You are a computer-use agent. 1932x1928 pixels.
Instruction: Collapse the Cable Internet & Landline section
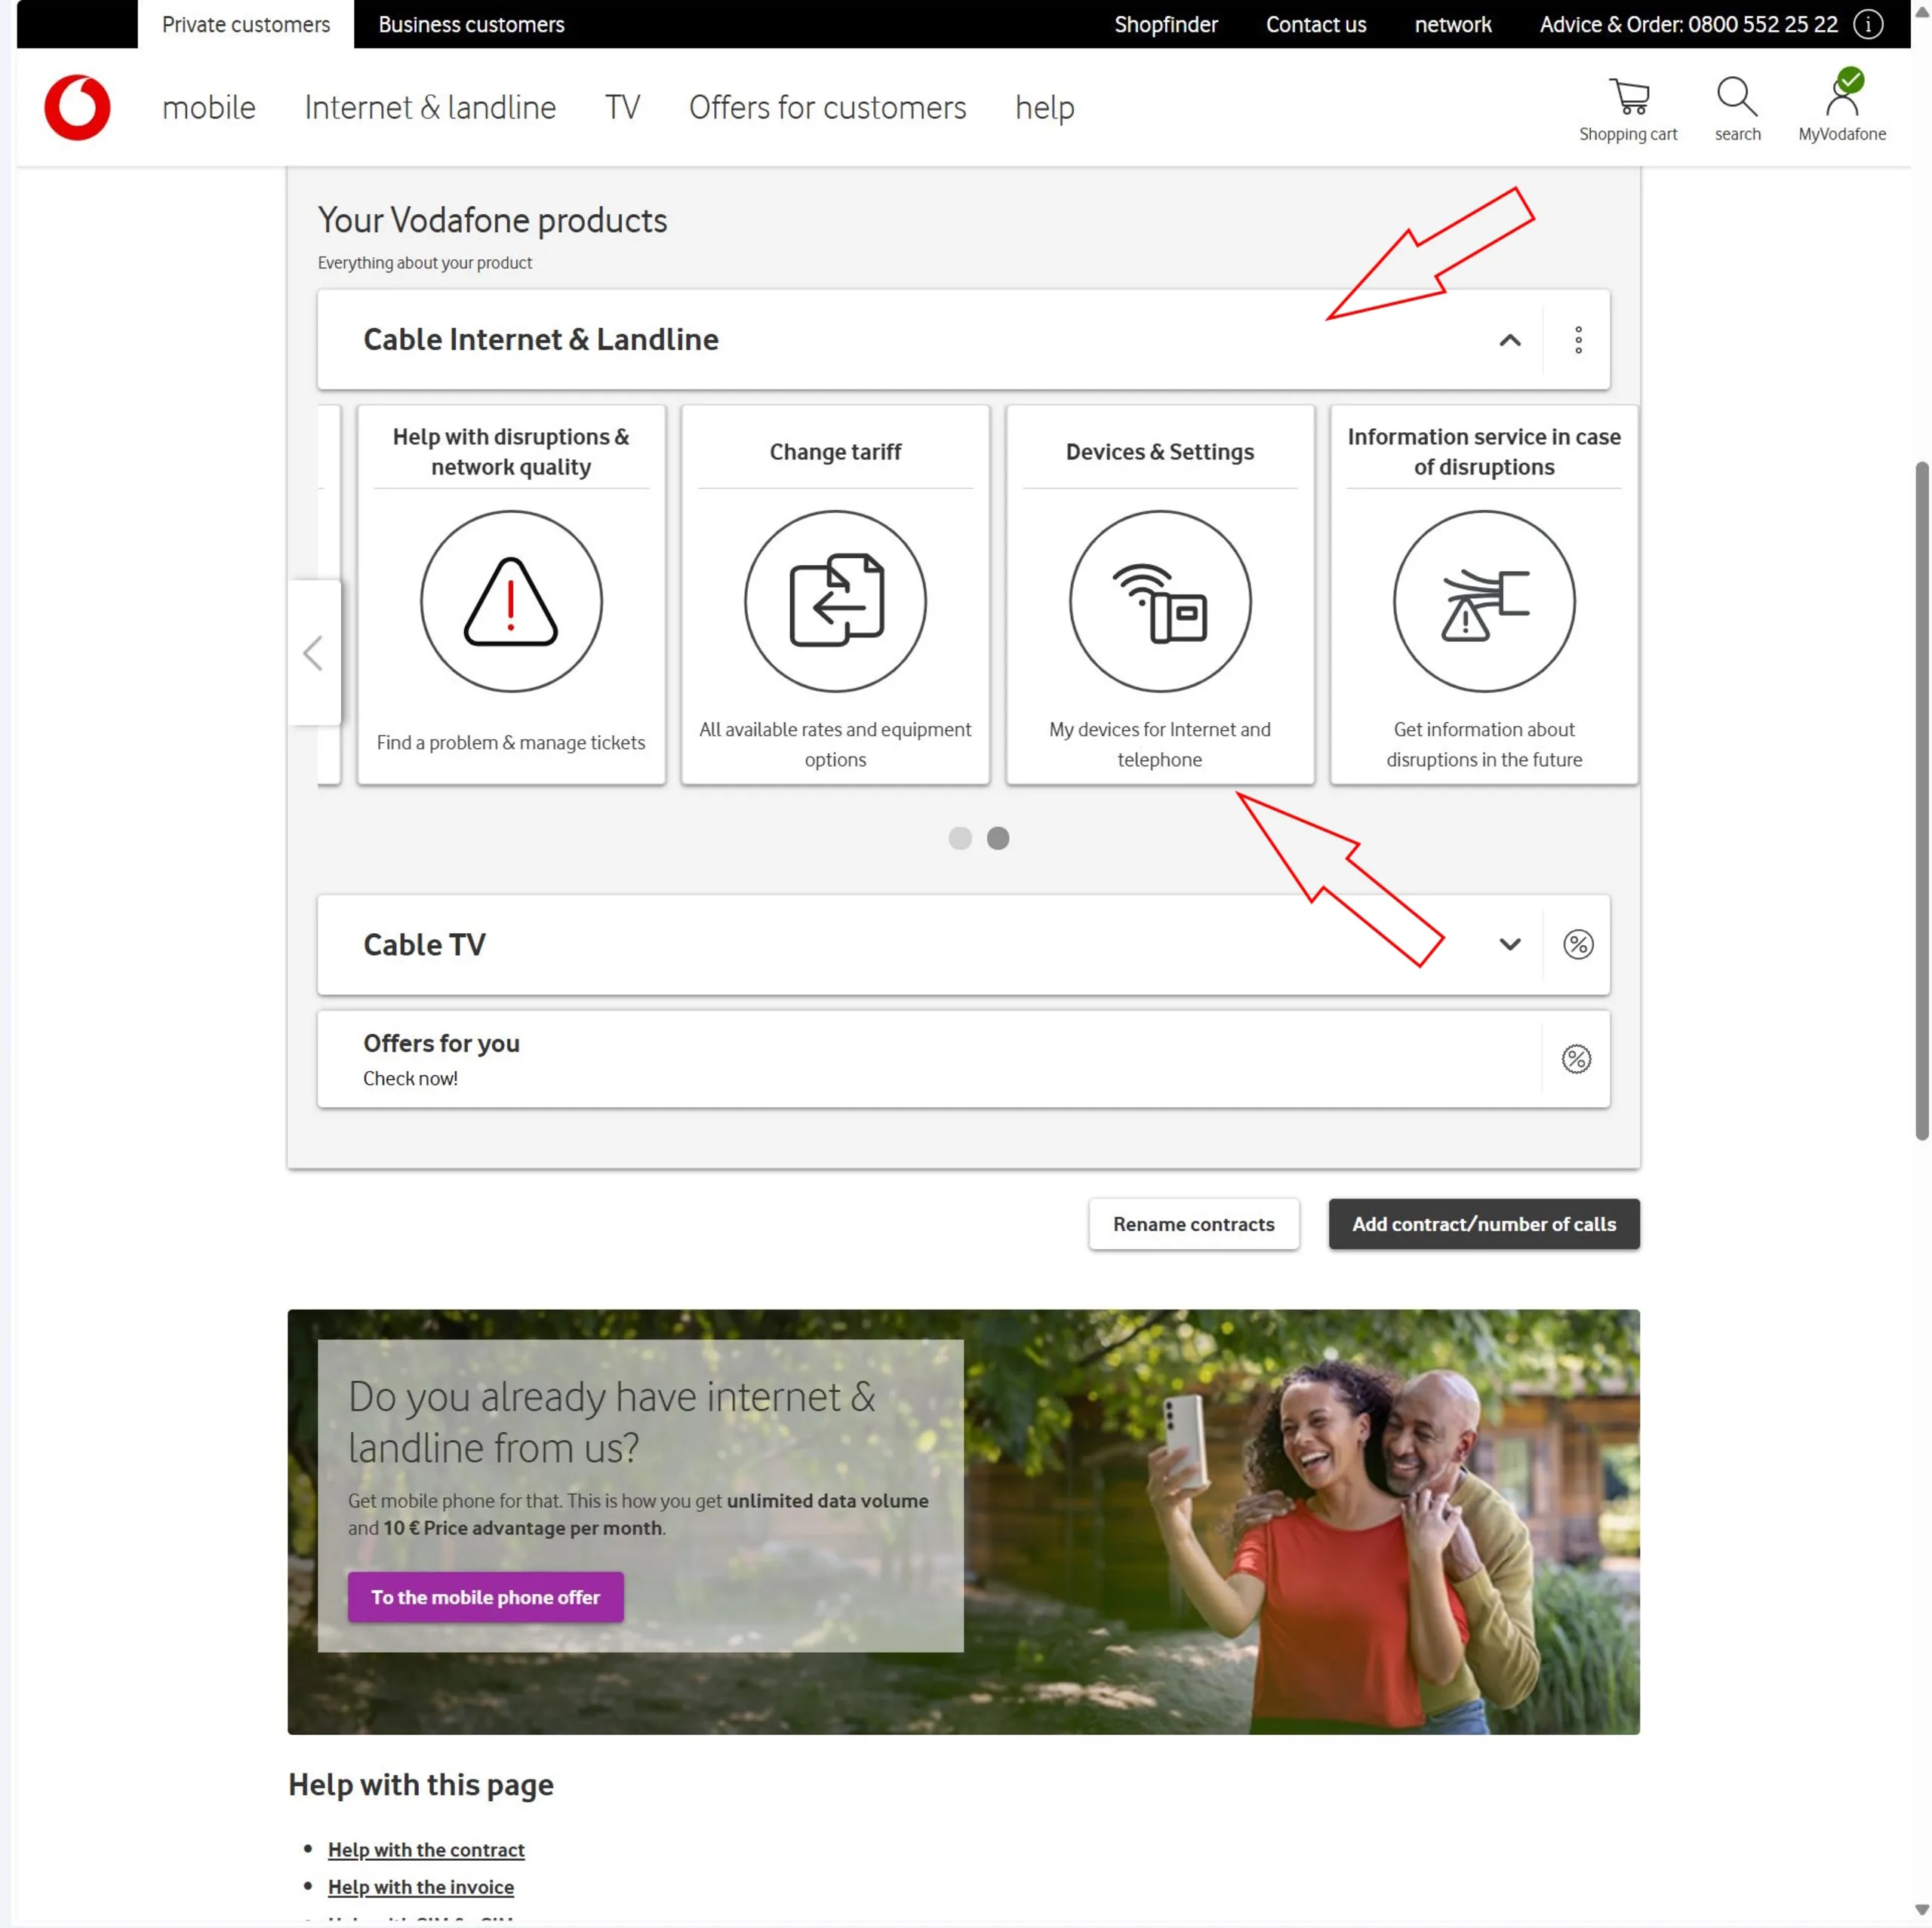pos(1509,340)
